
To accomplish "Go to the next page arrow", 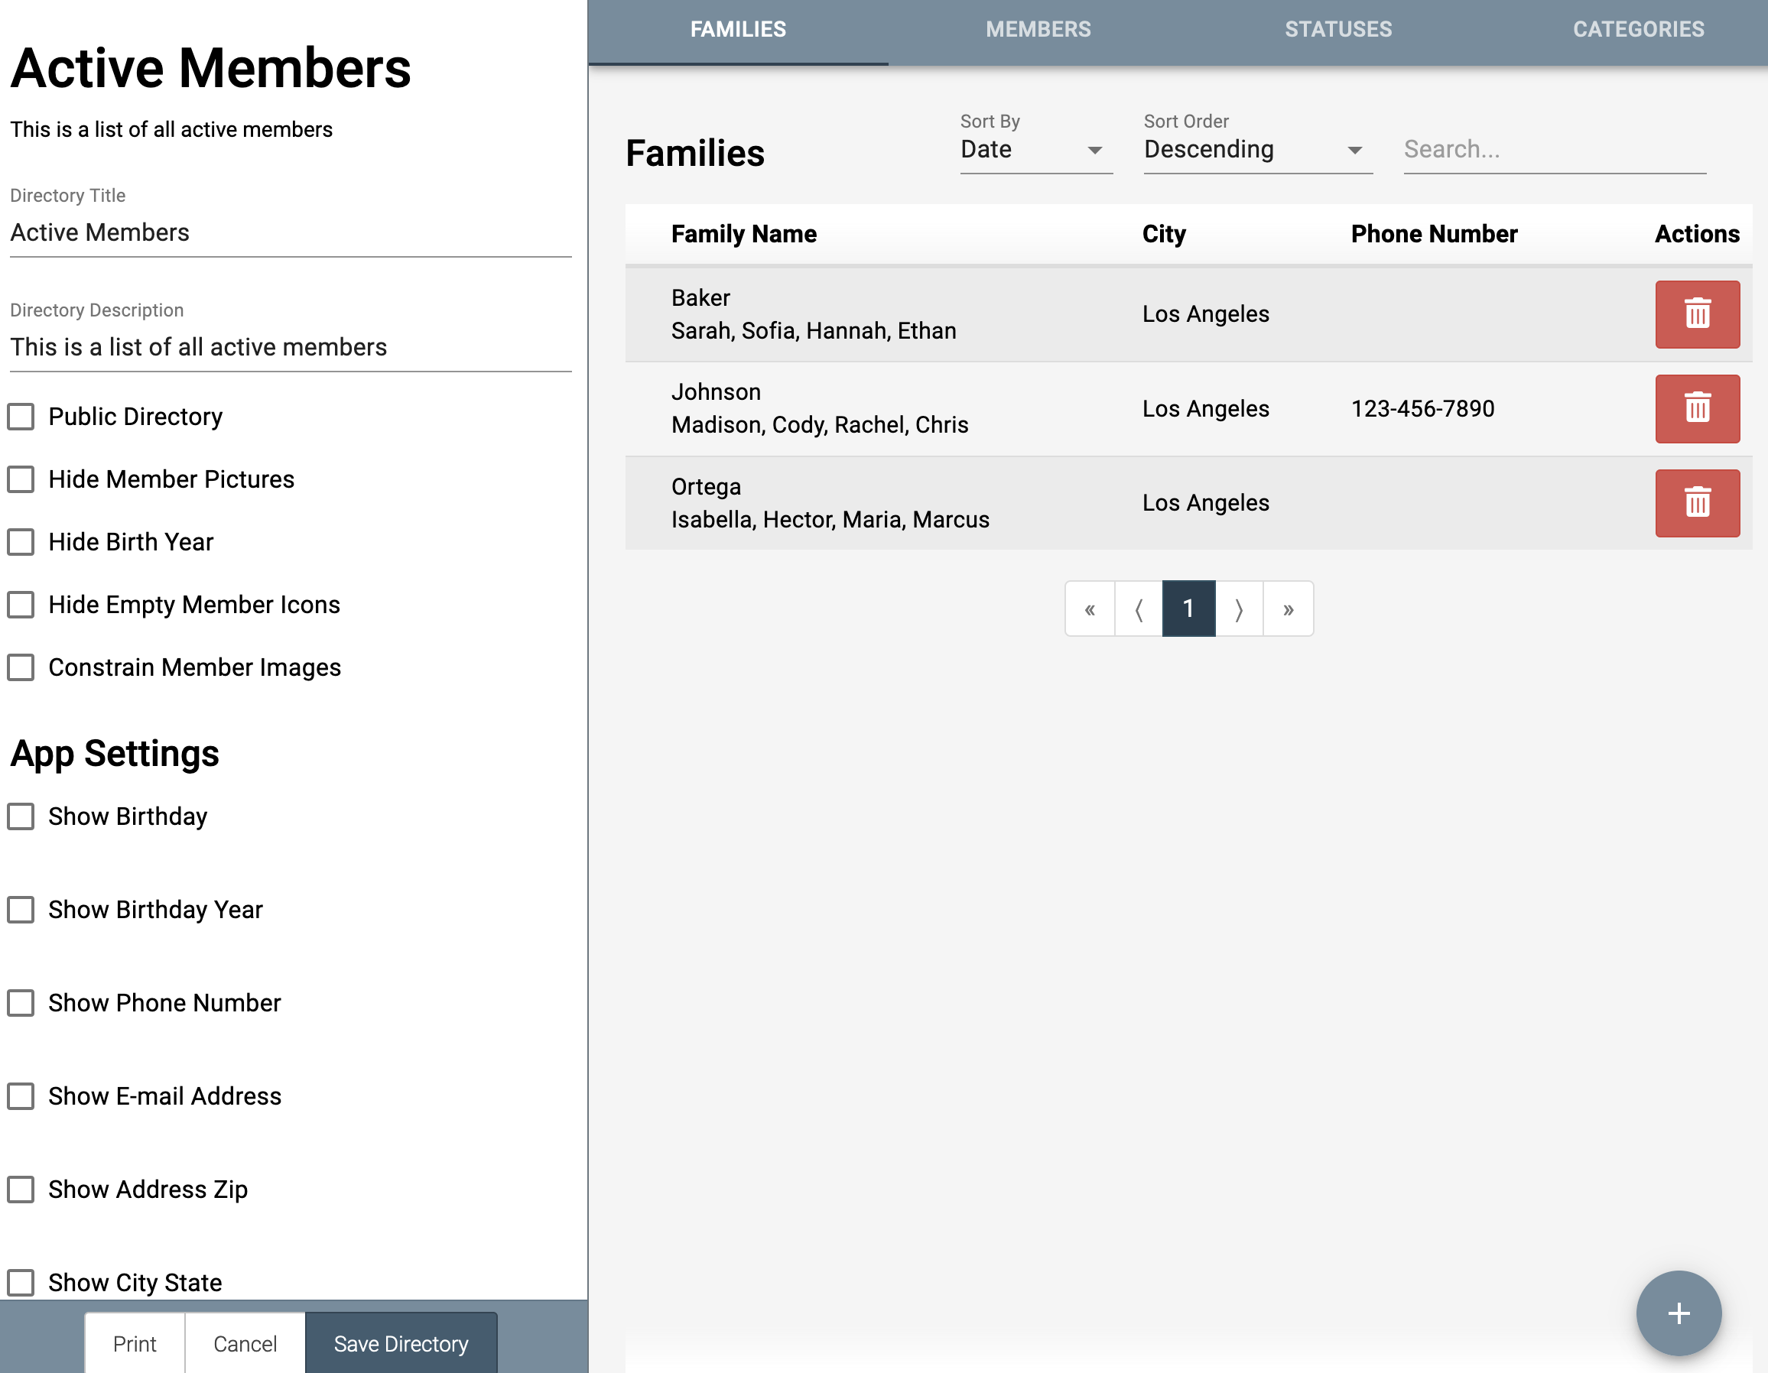I will (1239, 609).
